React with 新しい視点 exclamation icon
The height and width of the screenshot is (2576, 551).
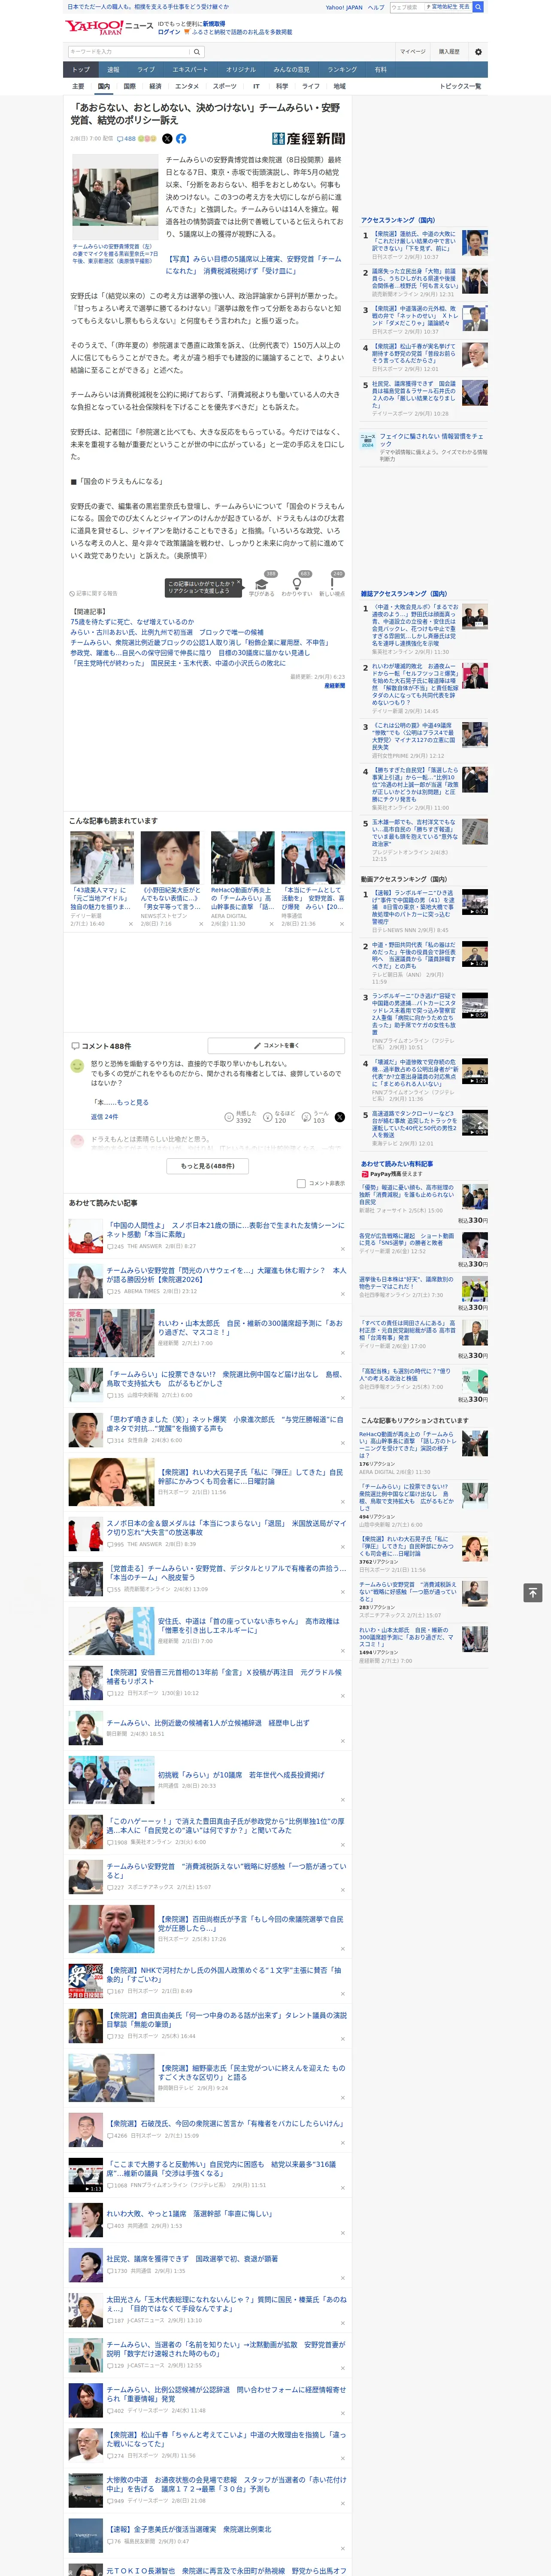332,584
